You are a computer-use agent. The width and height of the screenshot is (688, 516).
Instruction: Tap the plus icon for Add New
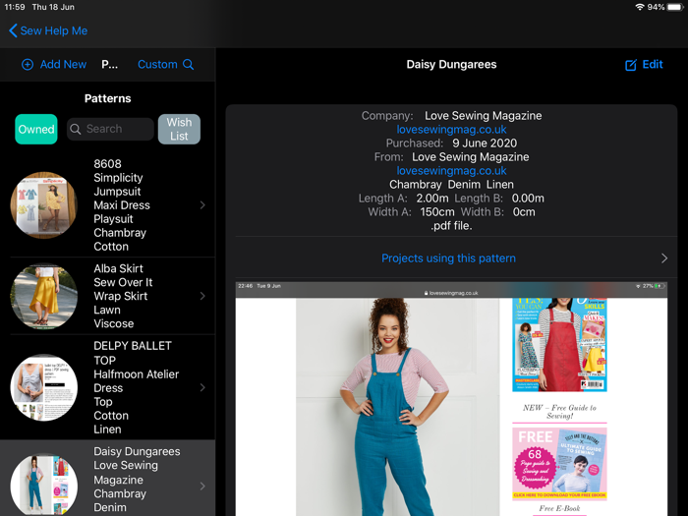pyautogui.click(x=28, y=65)
